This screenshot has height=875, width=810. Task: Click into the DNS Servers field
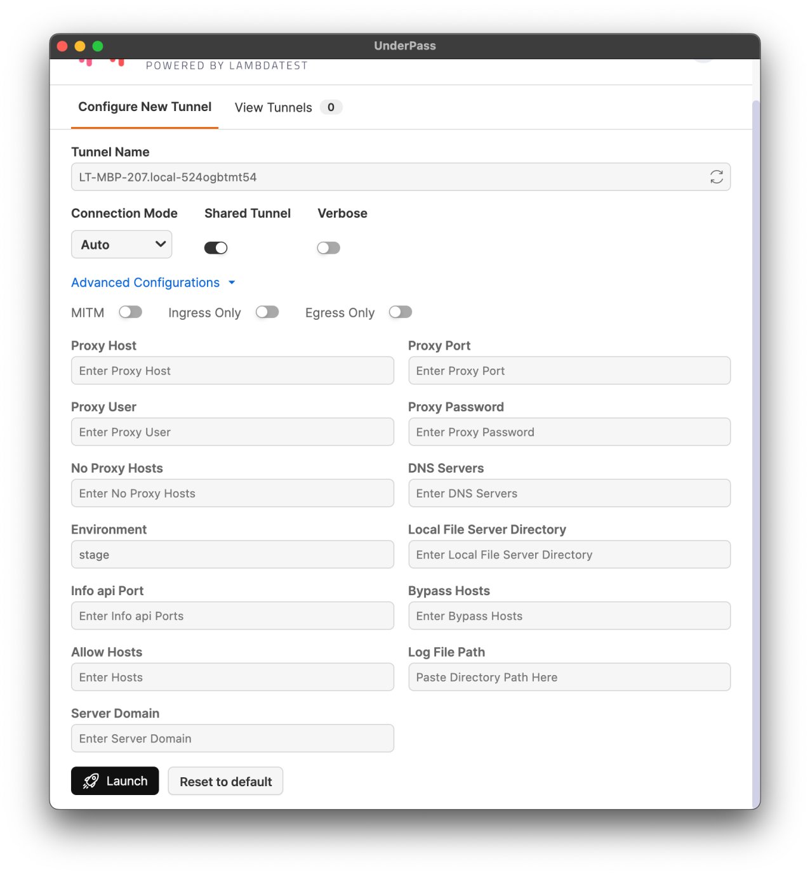click(x=569, y=493)
